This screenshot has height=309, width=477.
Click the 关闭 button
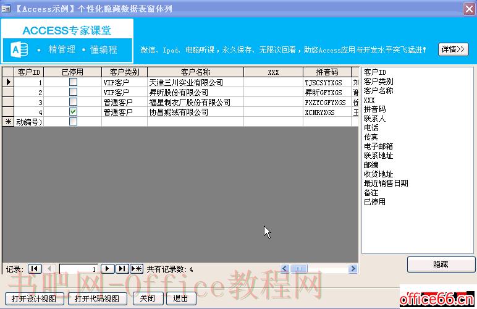click(x=148, y=298)
